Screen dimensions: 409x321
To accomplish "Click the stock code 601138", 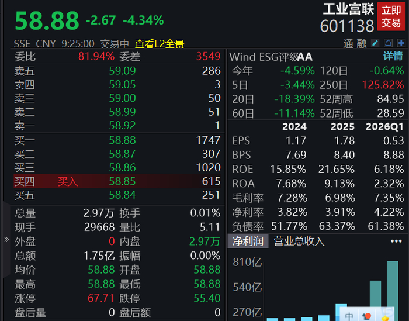I will click(347, 26).
